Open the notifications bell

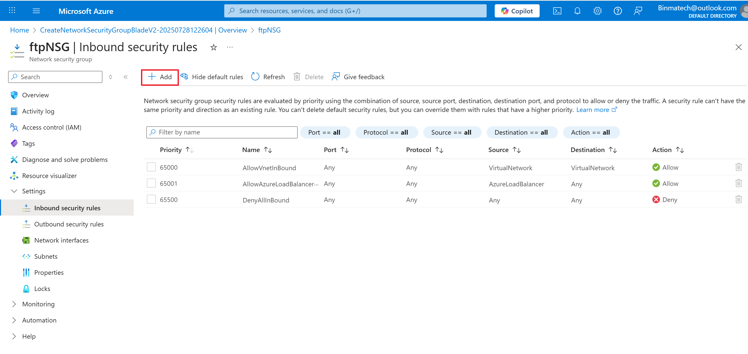click(x=577, y=11)
